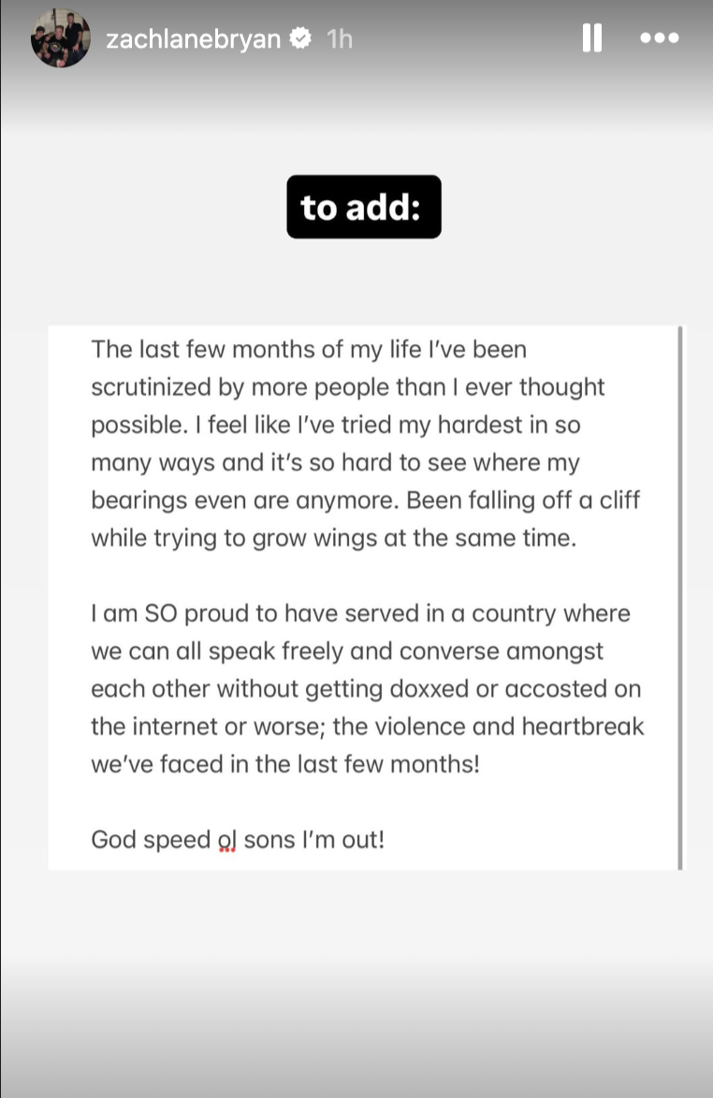Click the 1h story timestamp
Screen dimensions: 713x1098
(x=339, y=39)
